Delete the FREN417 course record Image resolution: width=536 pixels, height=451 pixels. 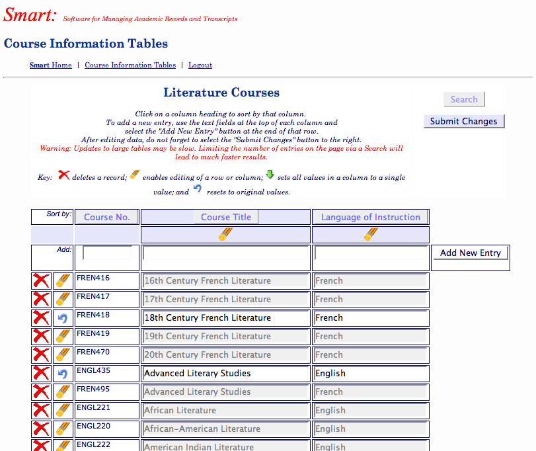tap(42, 300)
